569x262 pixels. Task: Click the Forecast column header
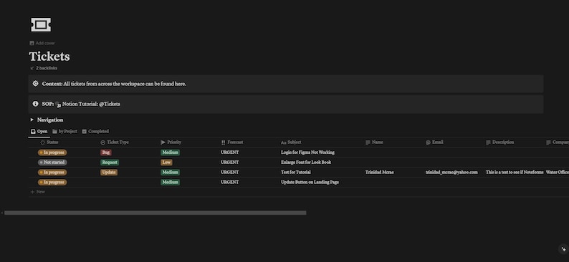tap(232, 142)
